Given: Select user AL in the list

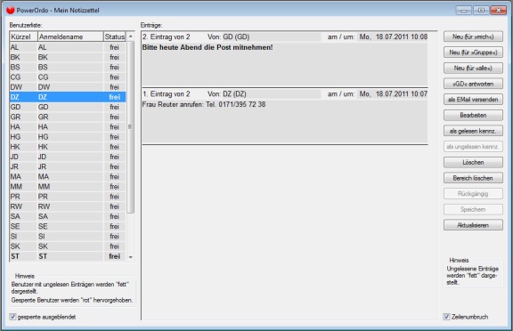Looking at the screenshot, I should click(68, 47).
